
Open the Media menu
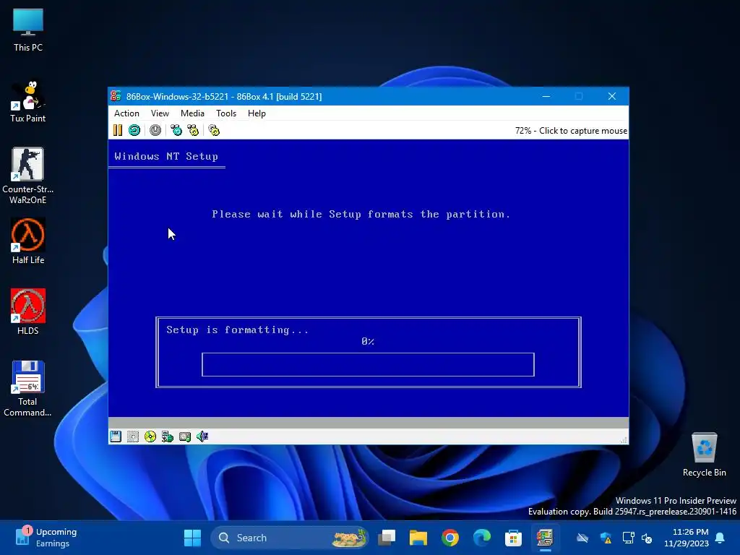[x=192, y=113]
